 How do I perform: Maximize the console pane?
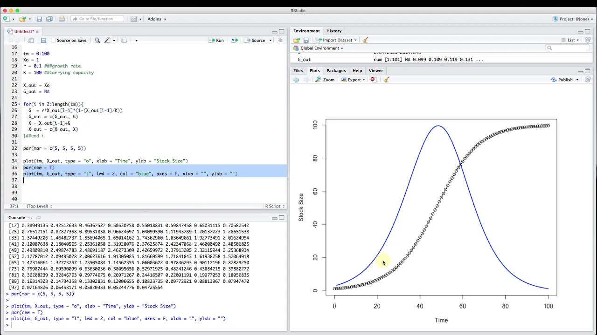pos(282,218)
